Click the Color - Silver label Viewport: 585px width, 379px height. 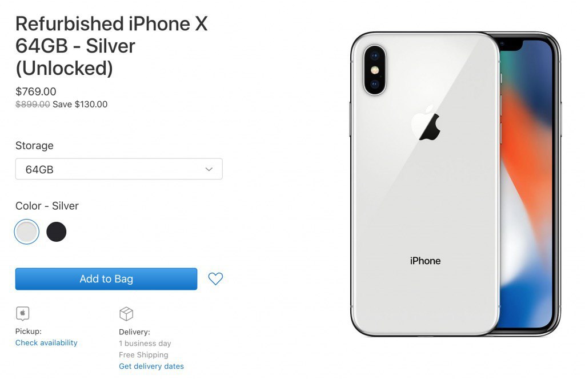click(47, 206)
